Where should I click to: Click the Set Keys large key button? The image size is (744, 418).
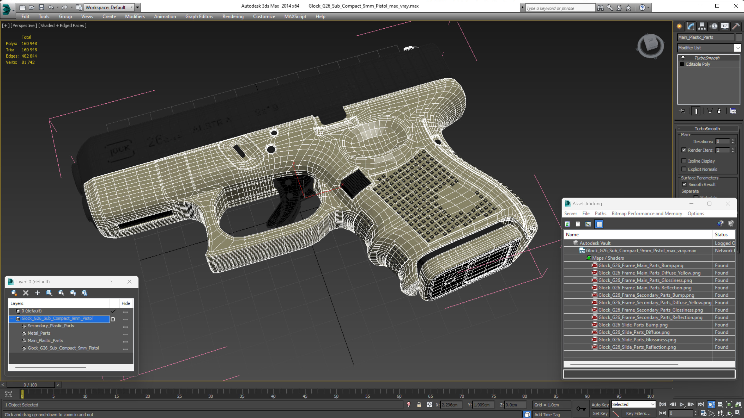581,408
